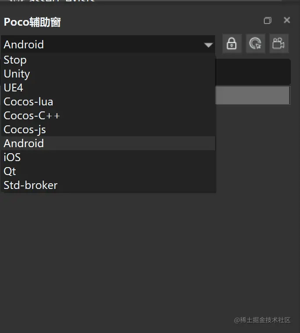The width and height of the screenshot is (300, 333).
Task: Choose the Cocos-C++ option
Action: pyautogui.click(x=32, y=116)
